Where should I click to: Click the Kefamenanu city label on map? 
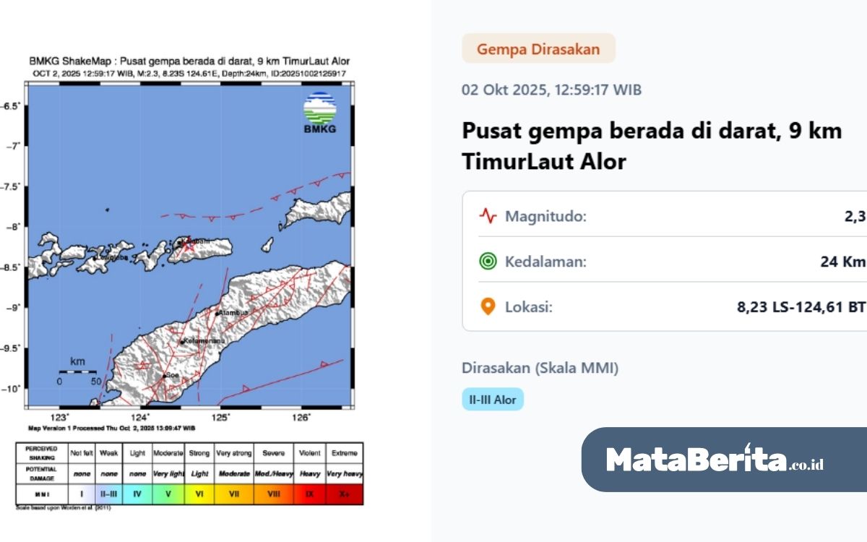204,340
